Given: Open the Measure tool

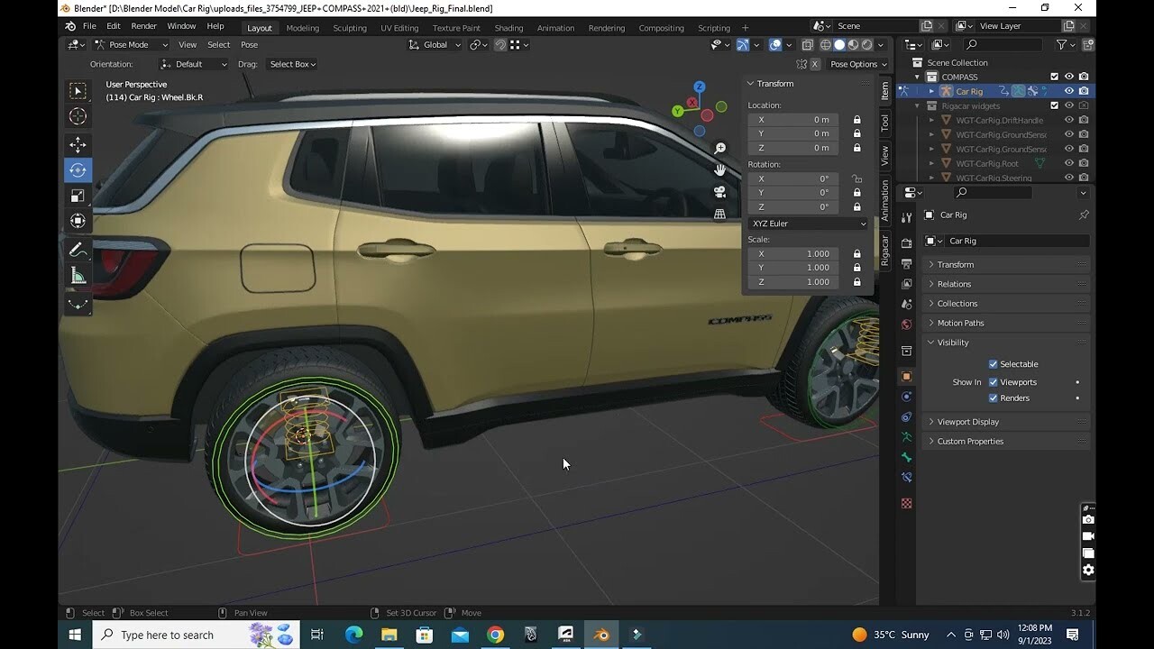Looking at the screenshot, I should click(x=78, y=276).
